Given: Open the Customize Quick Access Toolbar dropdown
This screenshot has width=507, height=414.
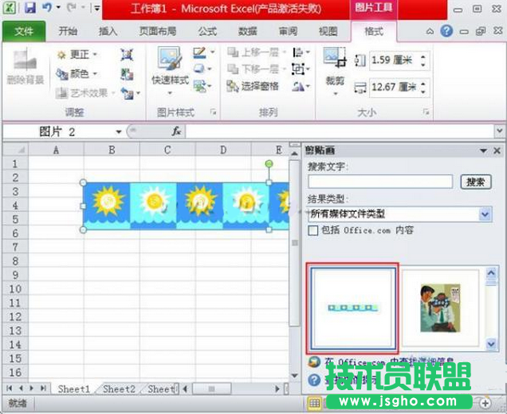Looking at the screenshot, I should [x=96, y=8].
